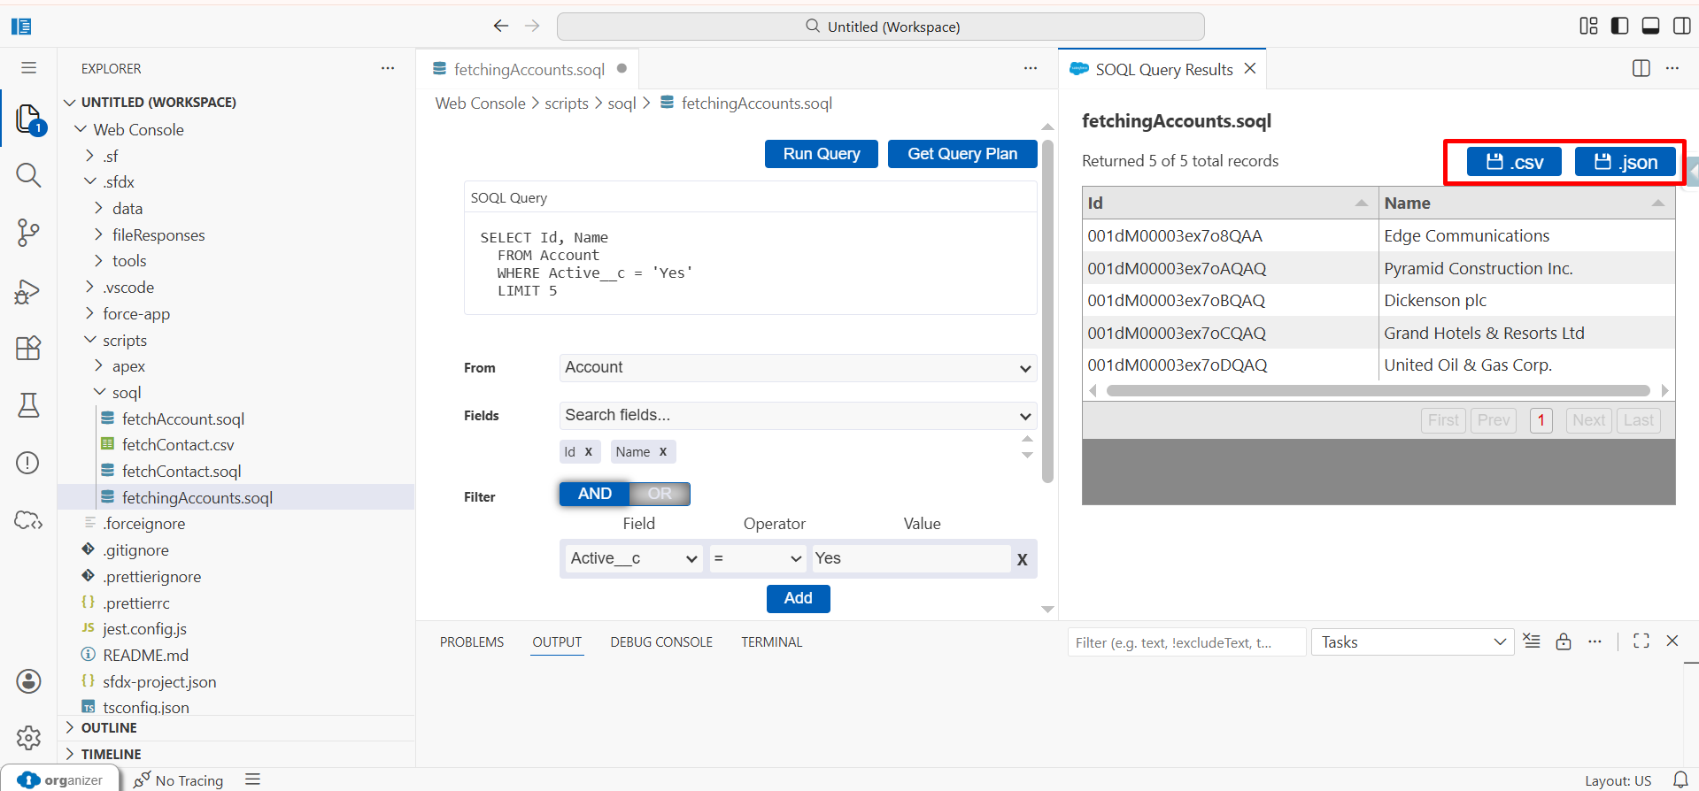Switch to the PROBLEMS tab
This screenshot has height=791, width=1699.
472,641
